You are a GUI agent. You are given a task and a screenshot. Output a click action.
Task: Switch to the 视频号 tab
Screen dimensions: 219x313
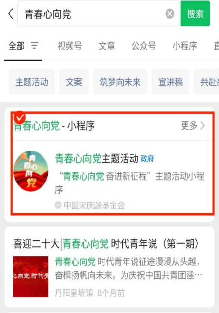click(x=70, y=46)
